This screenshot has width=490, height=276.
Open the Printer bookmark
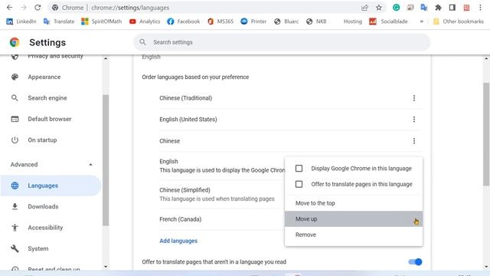(x=253, y=21)
